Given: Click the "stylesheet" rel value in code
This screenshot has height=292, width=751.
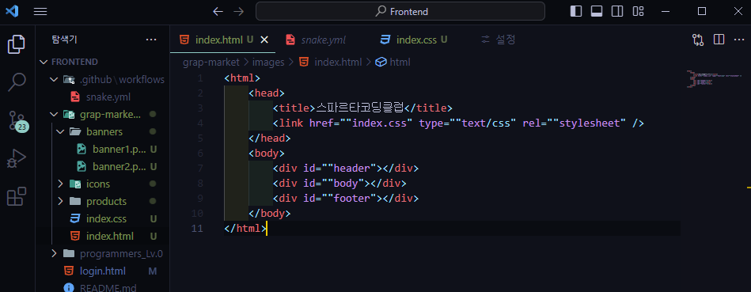Looking at the screenshot, I should click(589, 123).
